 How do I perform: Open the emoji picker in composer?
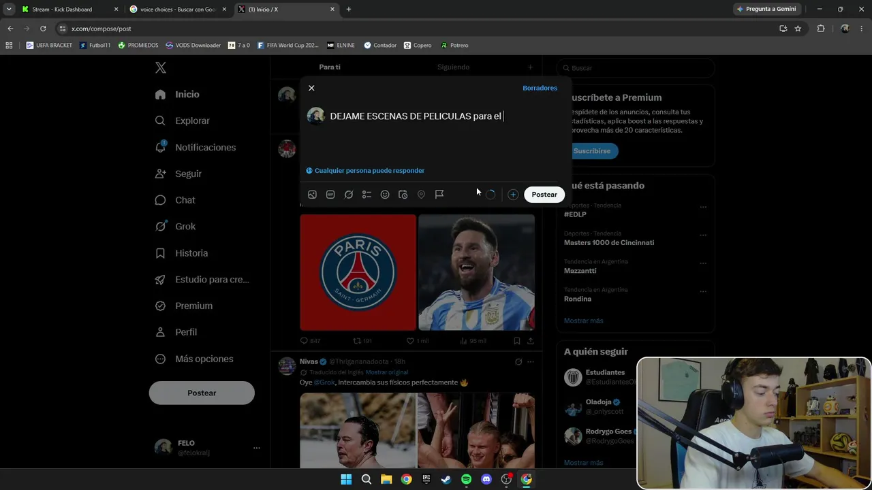coord(385,195)
